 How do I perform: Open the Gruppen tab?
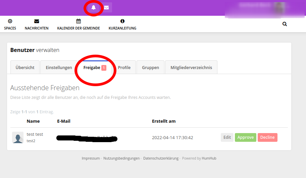pyautogui.click(x=150, y=67)
